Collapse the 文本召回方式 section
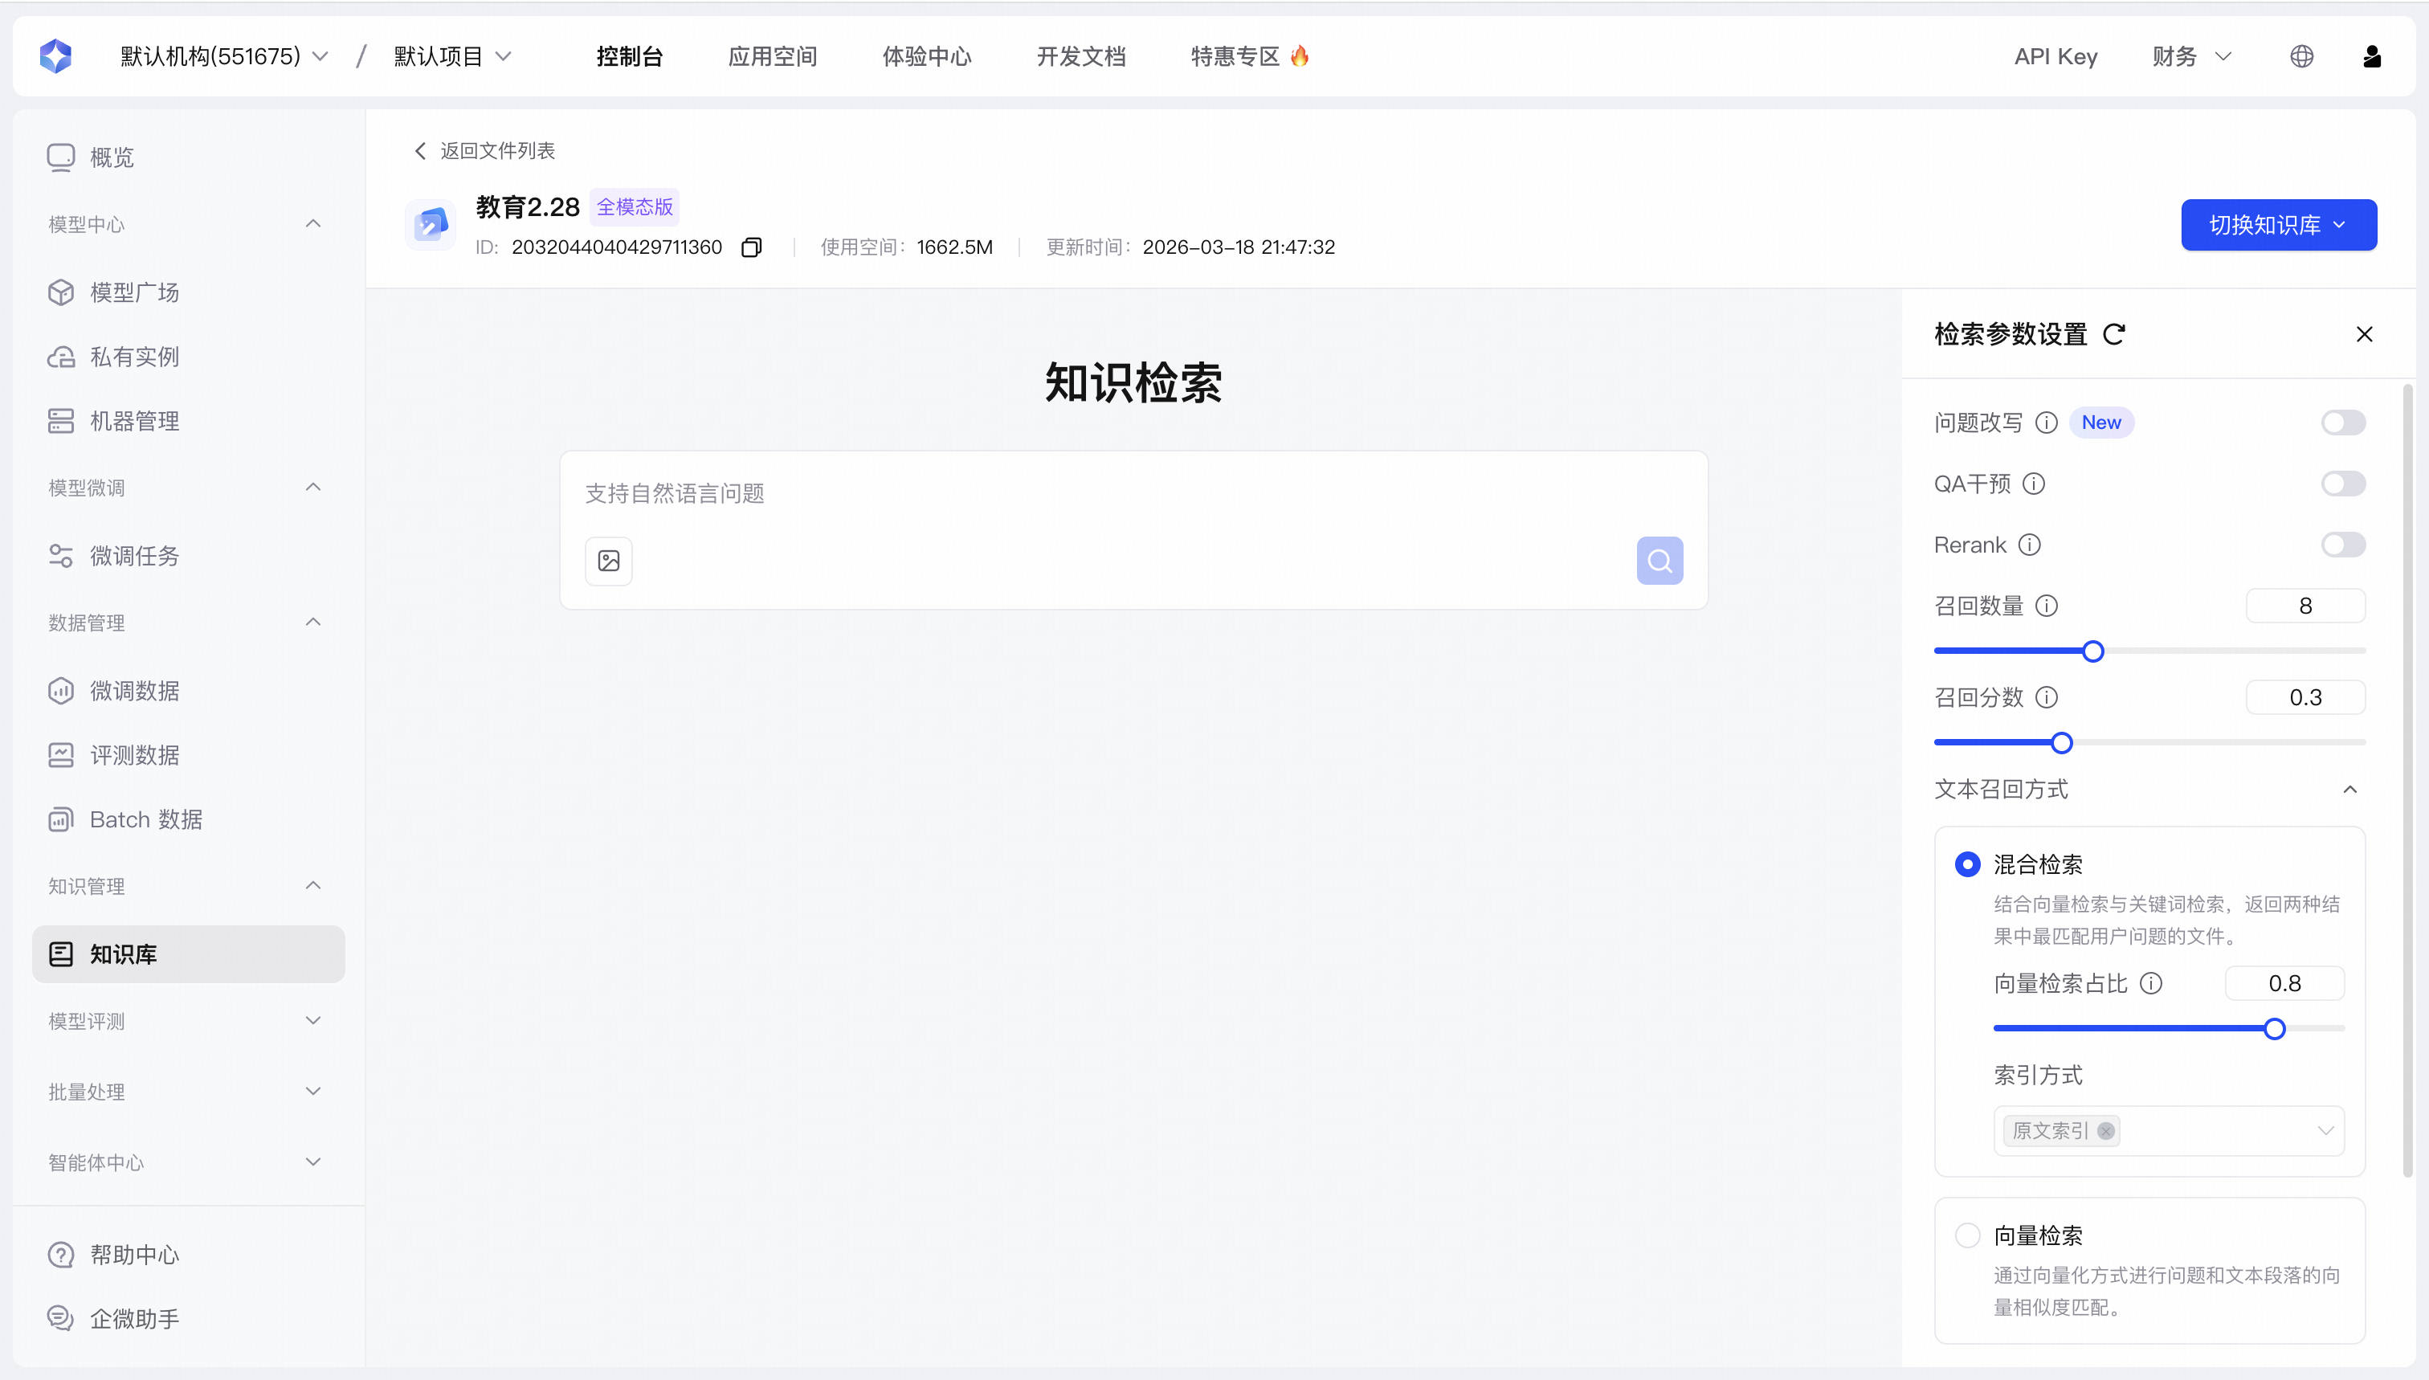This screenshot has height=1380, width=2429. (x=2350, y=790)
